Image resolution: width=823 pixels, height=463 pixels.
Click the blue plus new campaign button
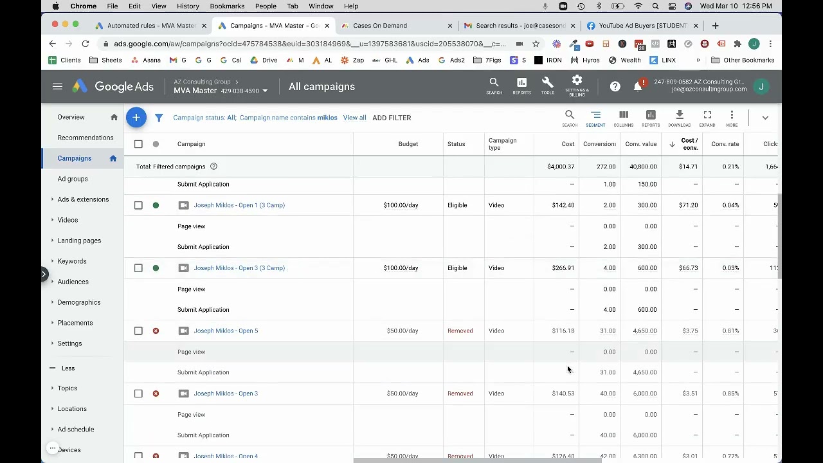[x=136, y=118]
